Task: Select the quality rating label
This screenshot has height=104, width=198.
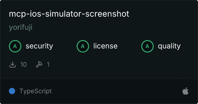Action: 169,46
